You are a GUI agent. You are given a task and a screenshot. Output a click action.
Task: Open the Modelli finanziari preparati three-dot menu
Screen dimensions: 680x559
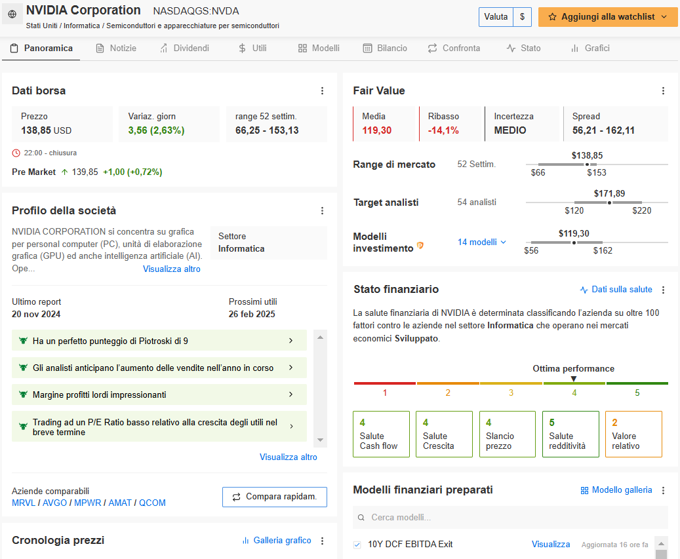click(x=663, y=491)
